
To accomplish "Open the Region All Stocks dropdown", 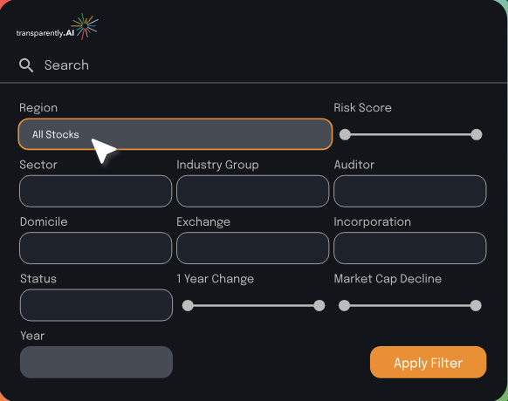I will pyautogui.click(x=175, y=134).
